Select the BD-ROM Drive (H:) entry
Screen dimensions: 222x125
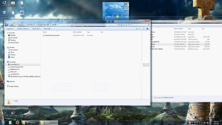[25, 76]
